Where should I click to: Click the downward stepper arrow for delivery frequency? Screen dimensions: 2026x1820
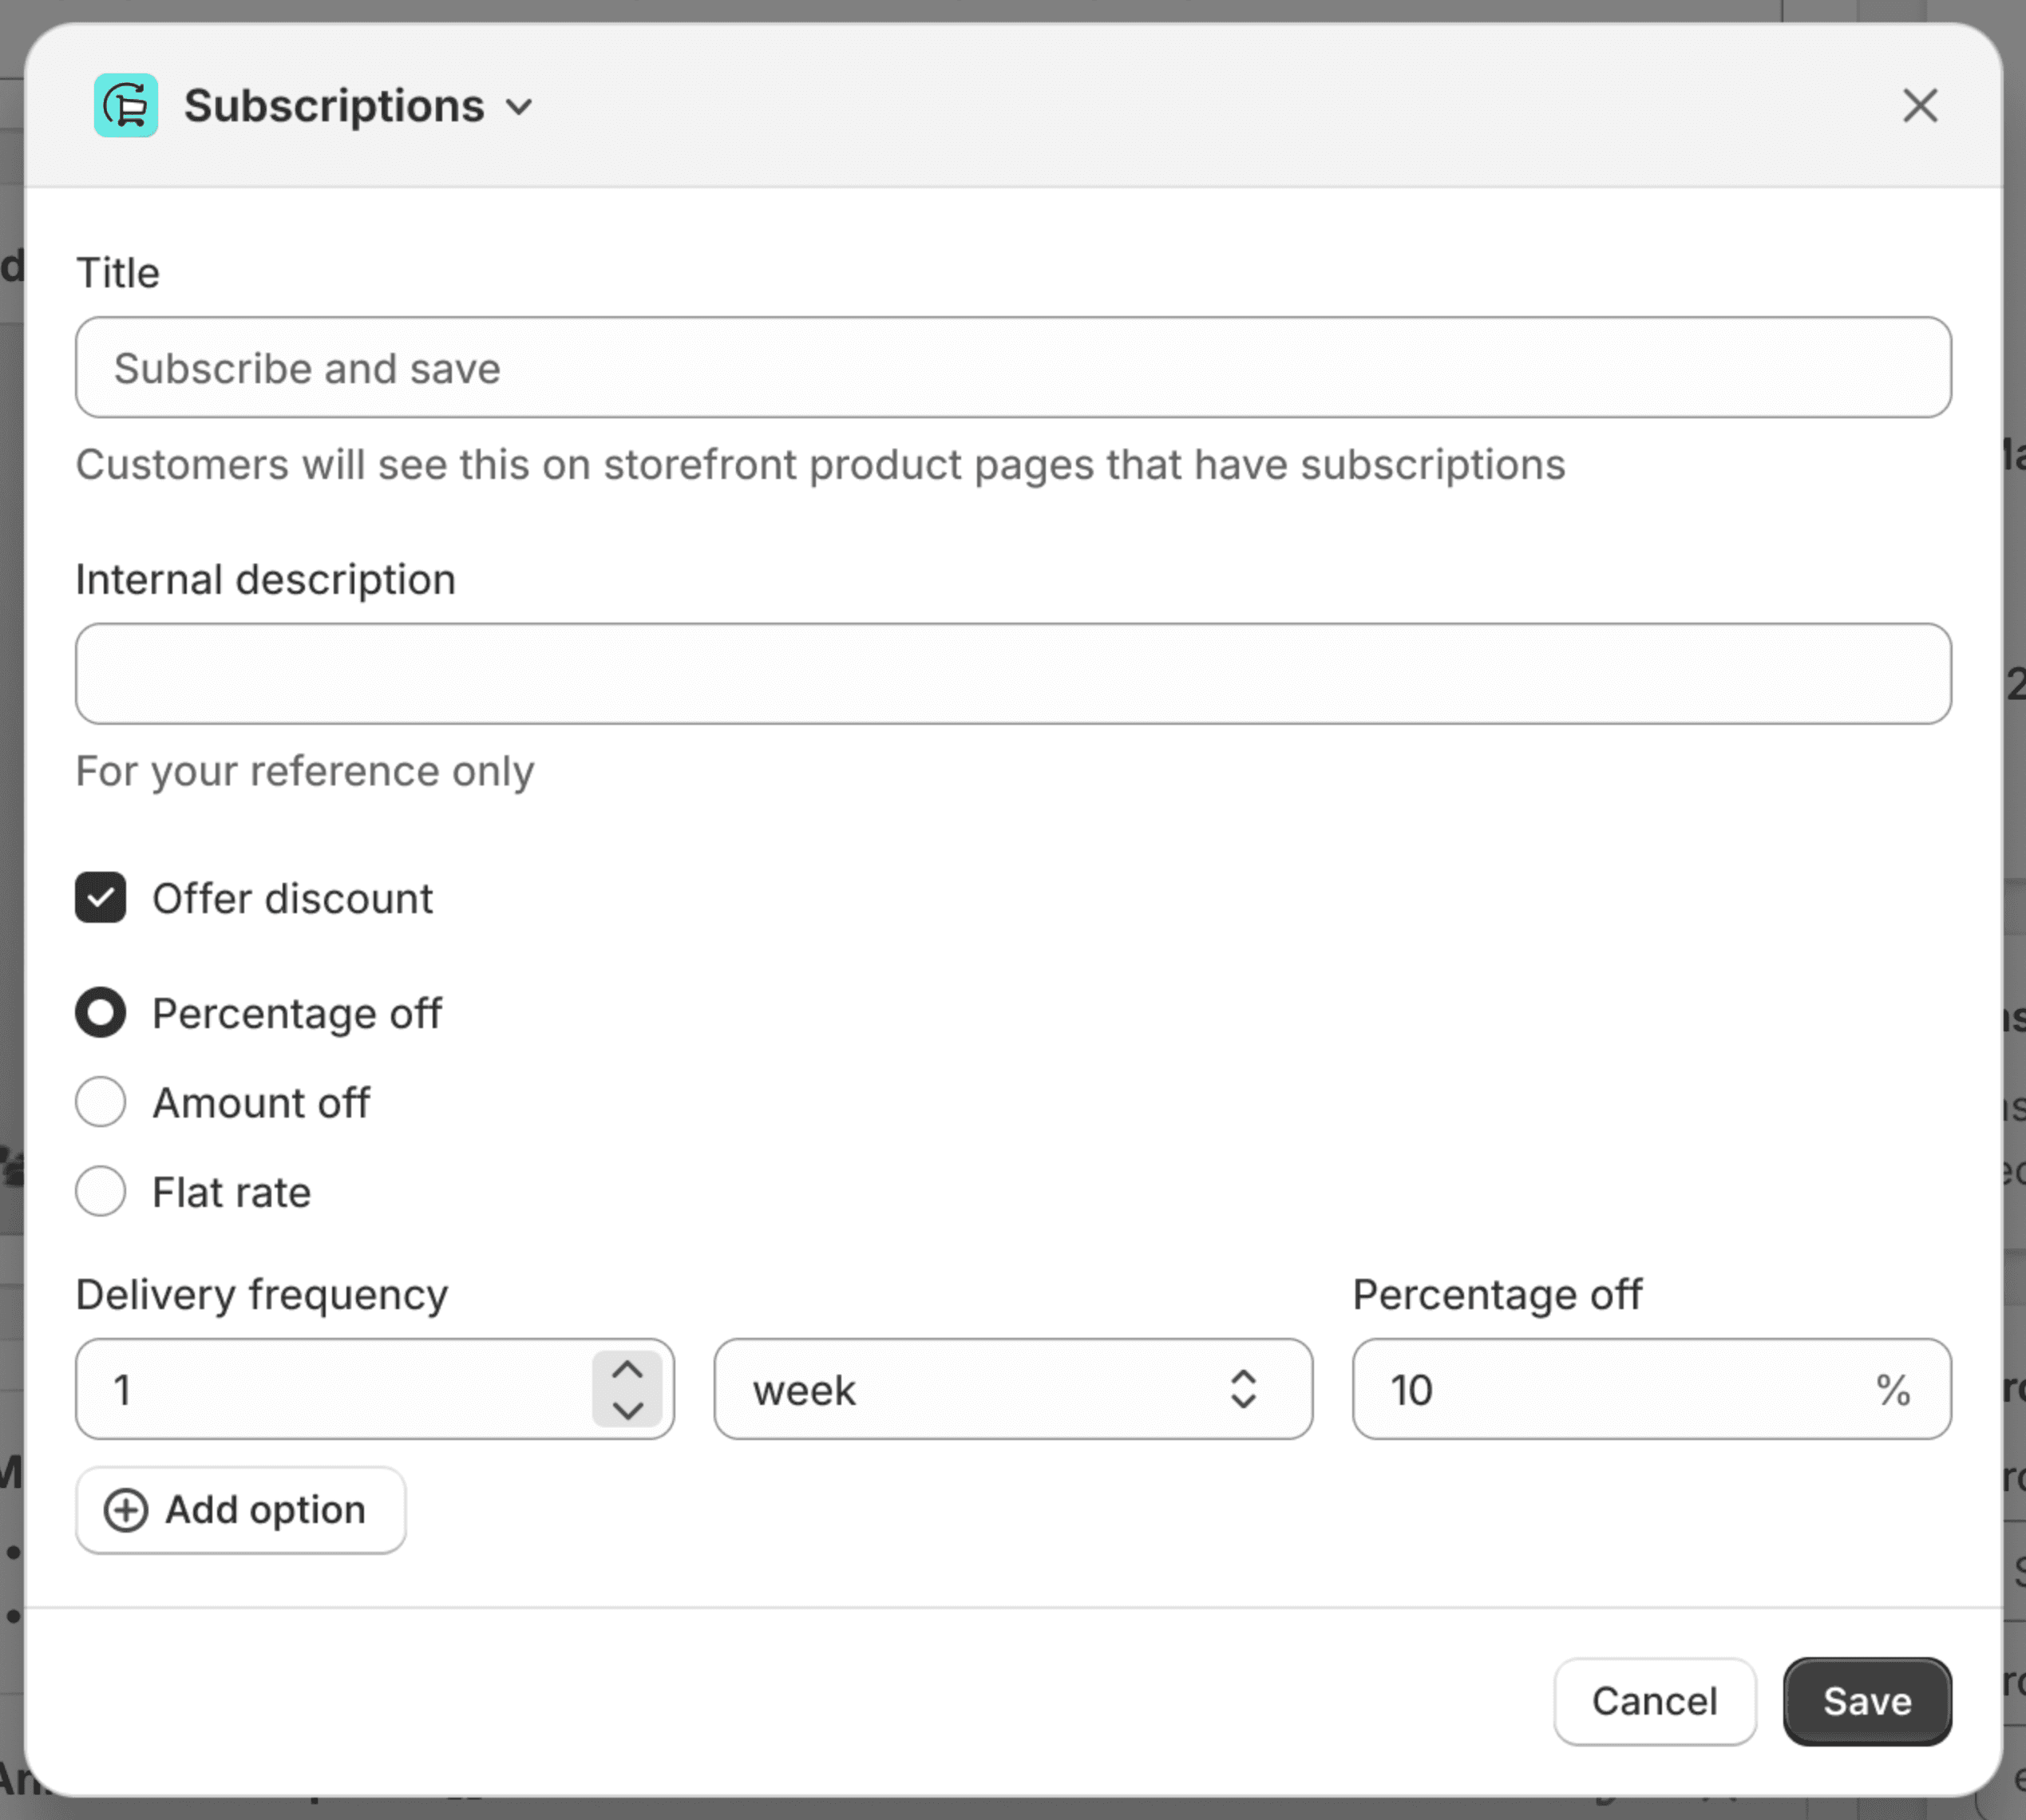point(627,1408)
